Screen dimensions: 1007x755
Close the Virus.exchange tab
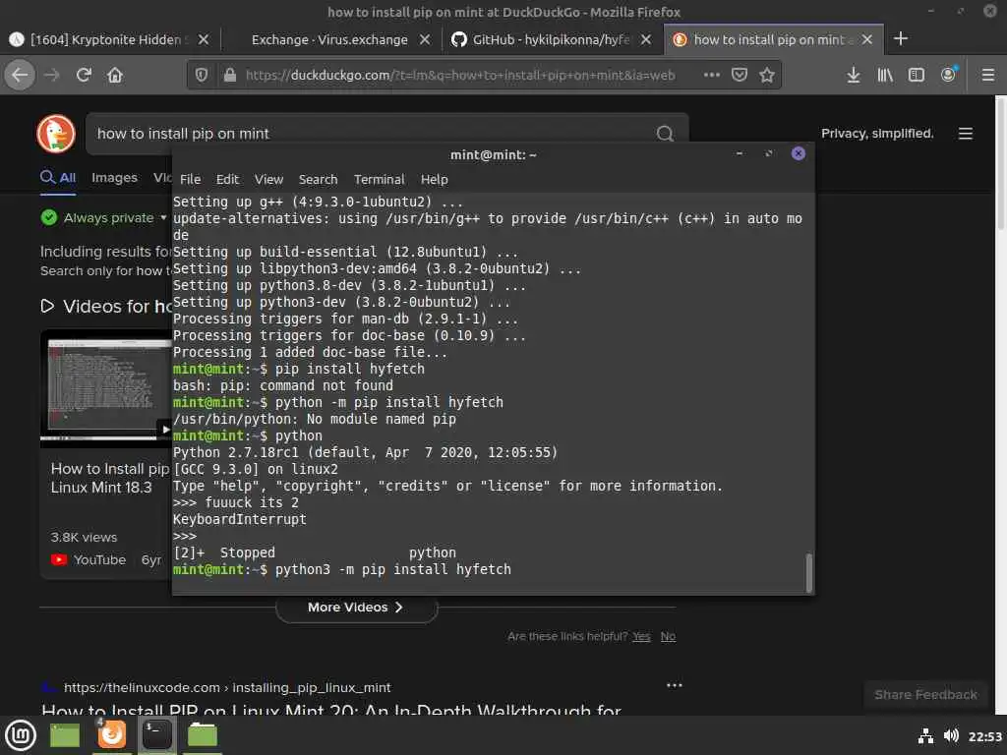click(x=425, y=39)
